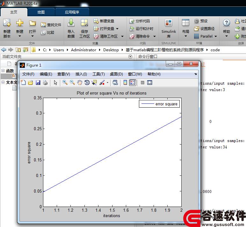
Task: Select the Data Cursor tool
Action: [94, 82]
